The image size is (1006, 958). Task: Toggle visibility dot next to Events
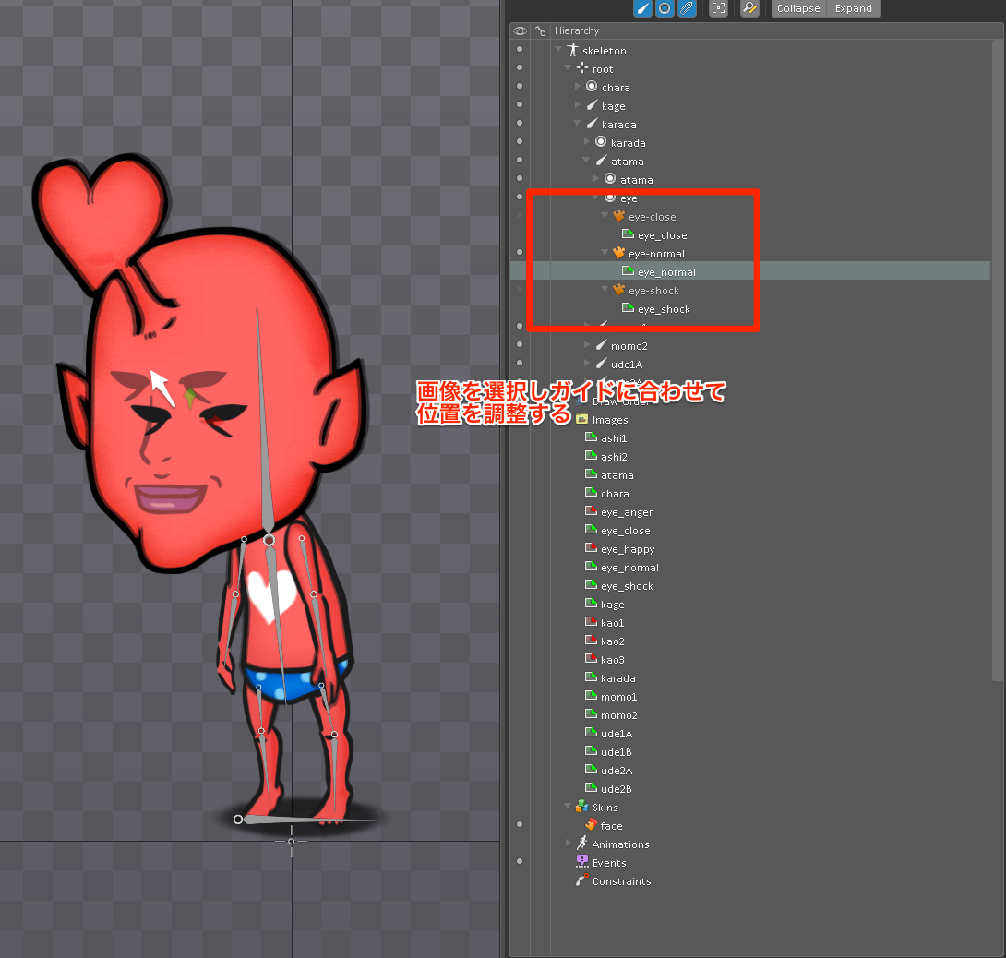click(520, 862)
